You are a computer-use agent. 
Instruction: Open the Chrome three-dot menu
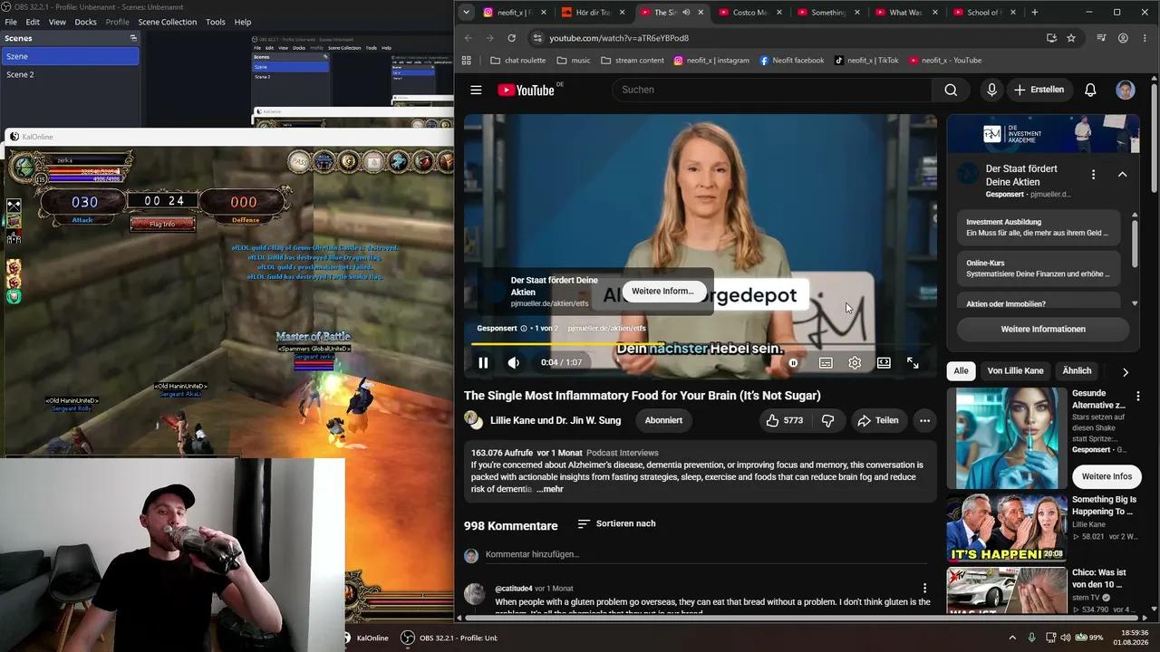point(1145,38)
